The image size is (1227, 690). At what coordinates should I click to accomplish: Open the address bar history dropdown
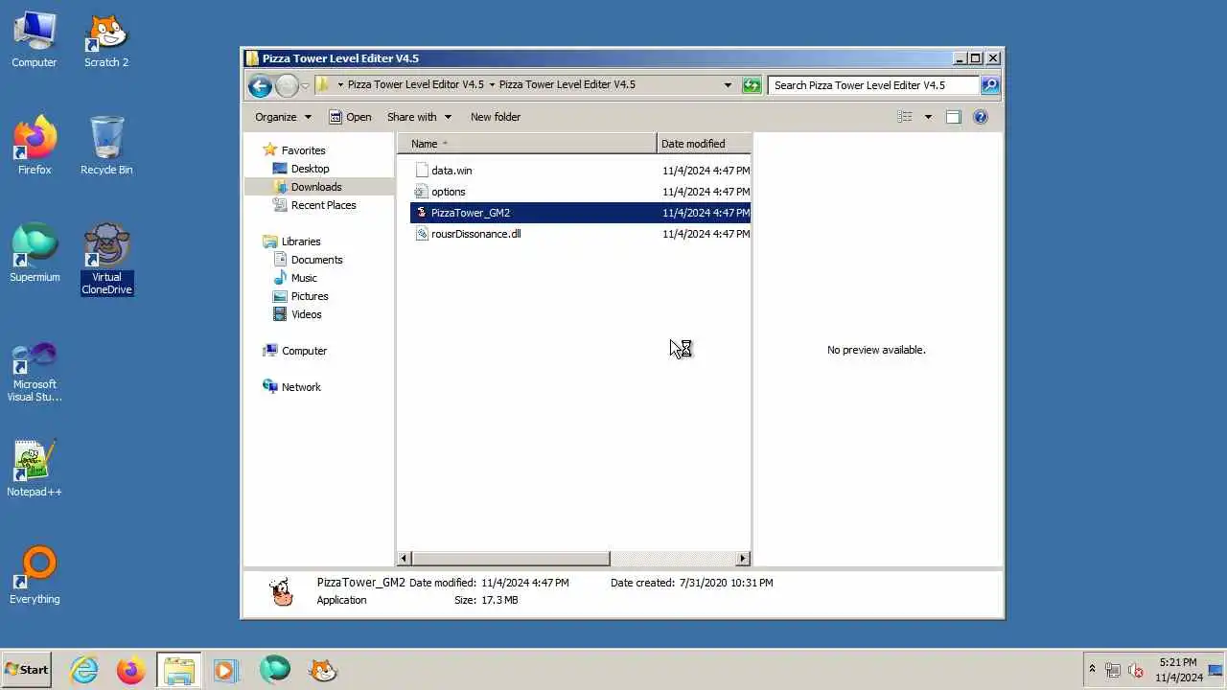728,85
